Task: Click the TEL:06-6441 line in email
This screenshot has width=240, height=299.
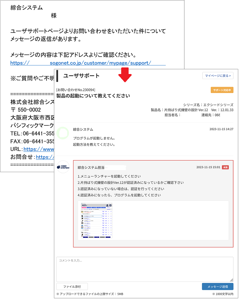Action: click(32, 133)
